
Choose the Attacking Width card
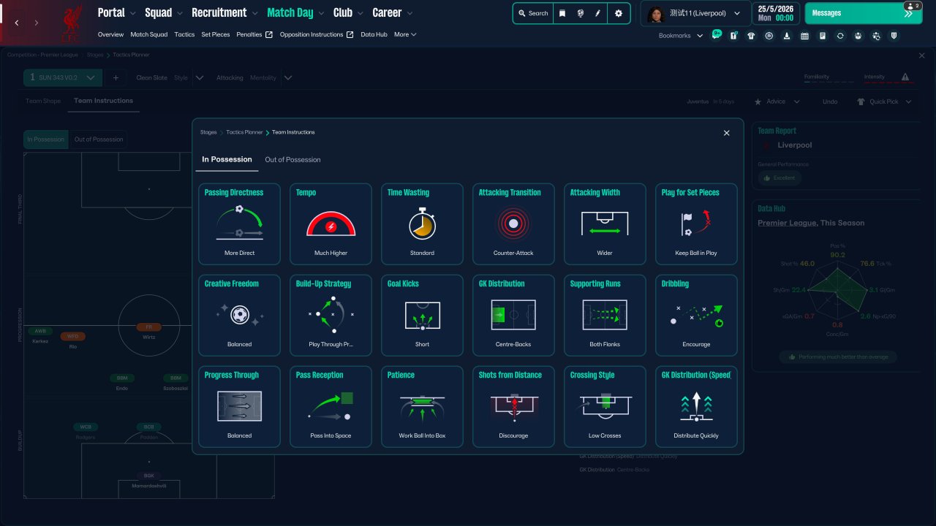click(x=605, y=224)
